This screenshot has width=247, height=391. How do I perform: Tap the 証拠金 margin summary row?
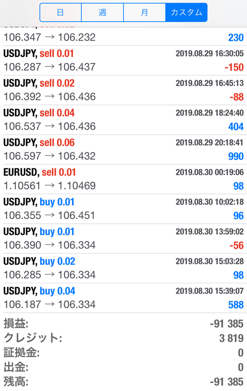tap(123, 352)
